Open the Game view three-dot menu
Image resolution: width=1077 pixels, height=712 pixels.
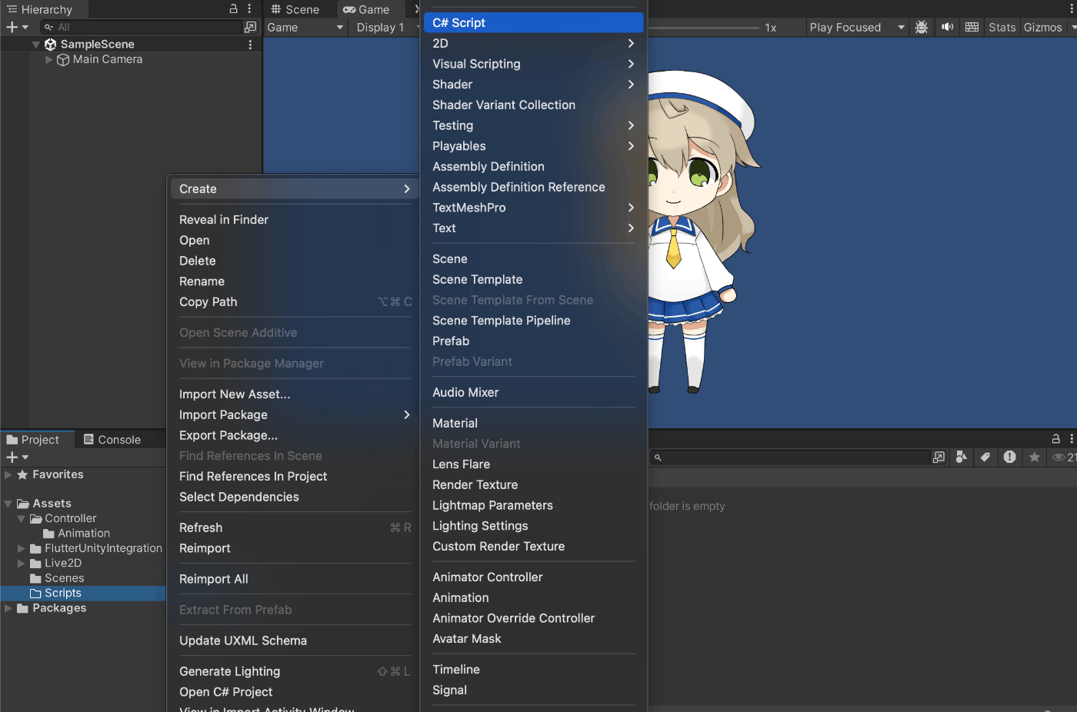tap(1072, 9)
